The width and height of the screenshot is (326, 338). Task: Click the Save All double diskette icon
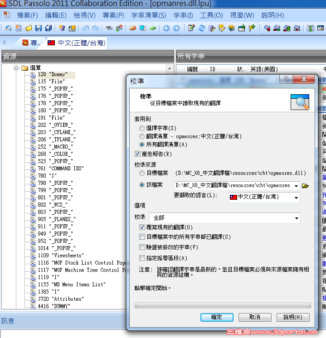coord(49,28)
